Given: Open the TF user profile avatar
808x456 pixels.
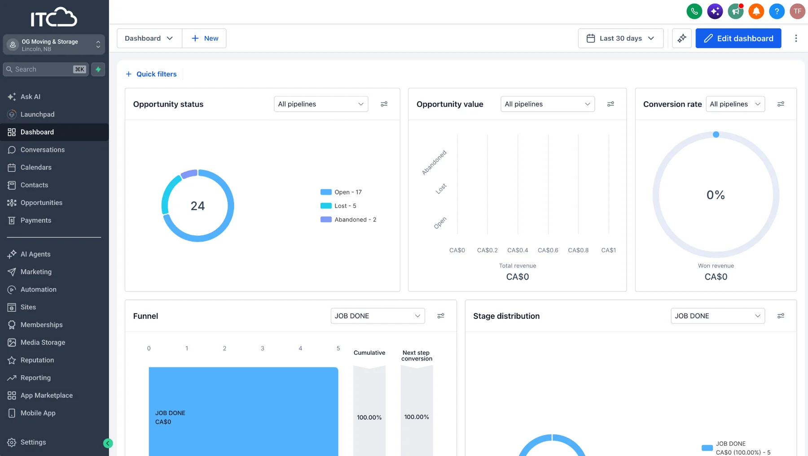Looking at the screenshot, I should (797, 11).
